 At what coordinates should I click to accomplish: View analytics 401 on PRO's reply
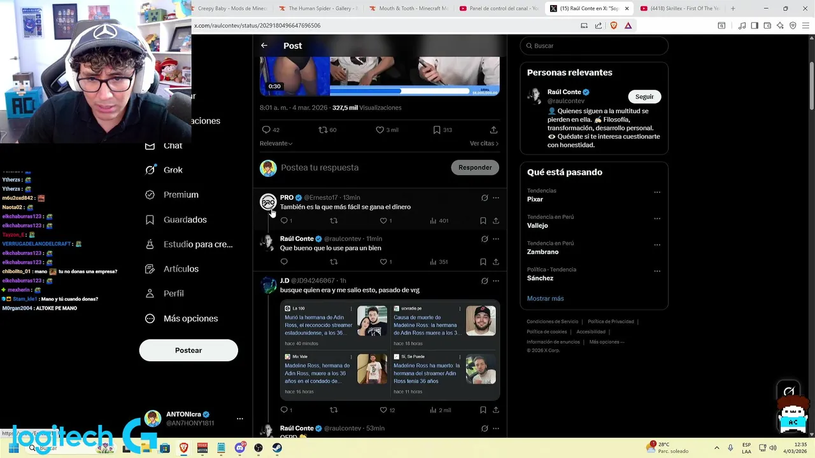439,221
